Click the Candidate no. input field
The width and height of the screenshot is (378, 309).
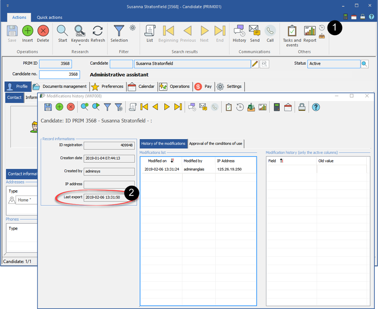click(x=59, y=74)
